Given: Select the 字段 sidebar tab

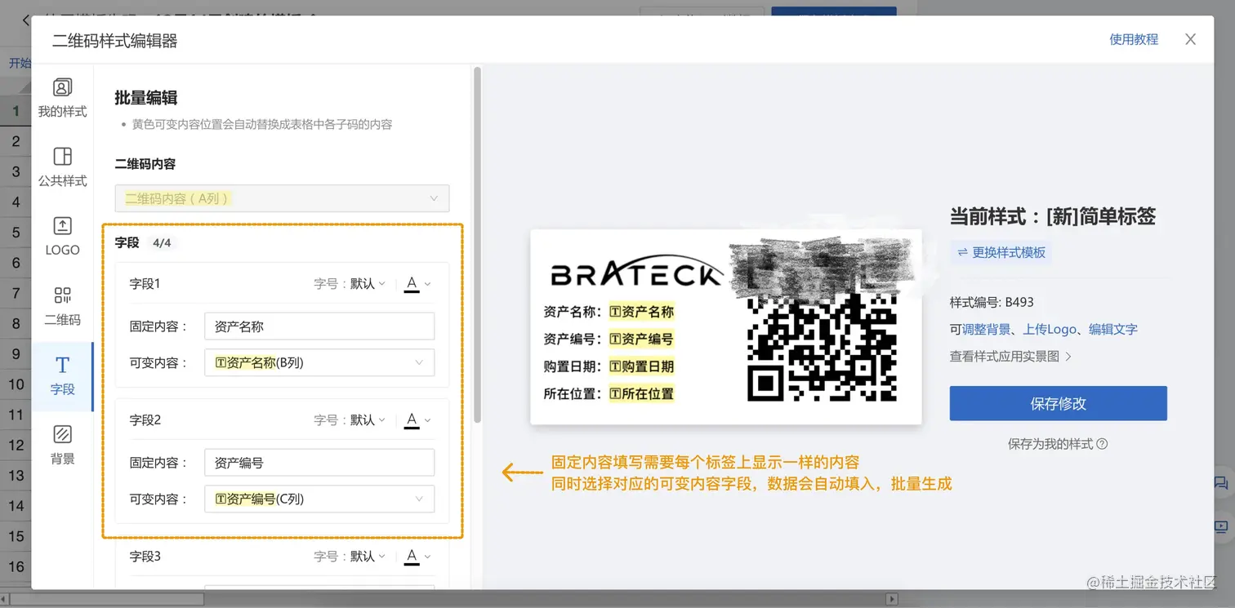Looking at the screenshot, I should pyautogui.click(x=62, y=376).
